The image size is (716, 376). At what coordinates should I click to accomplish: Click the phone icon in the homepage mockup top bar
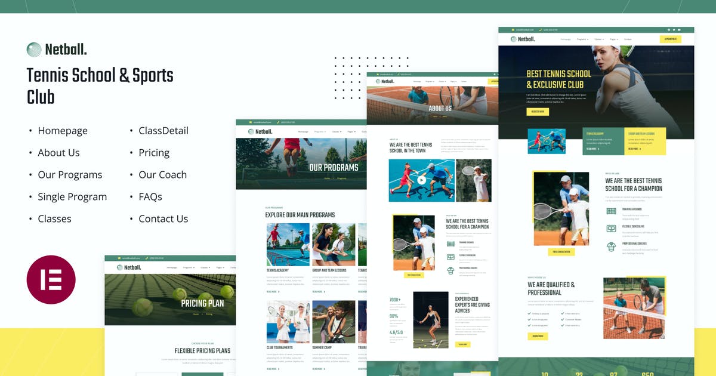click(x=540, y=30)
